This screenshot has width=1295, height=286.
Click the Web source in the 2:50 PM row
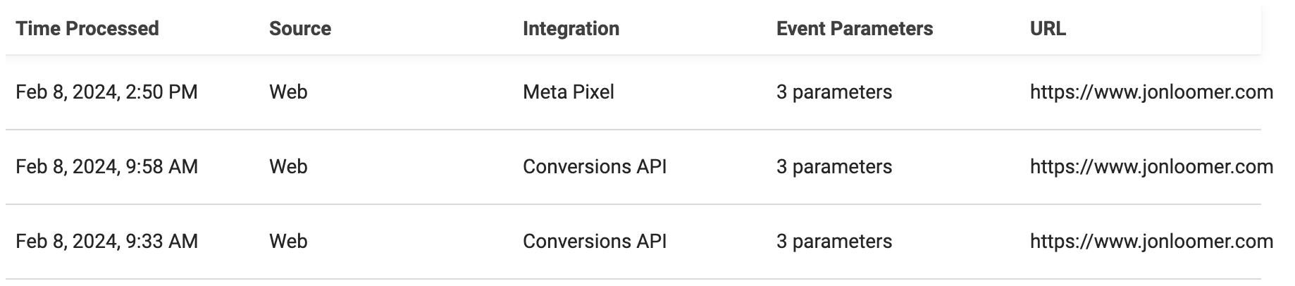click(288, 92)
